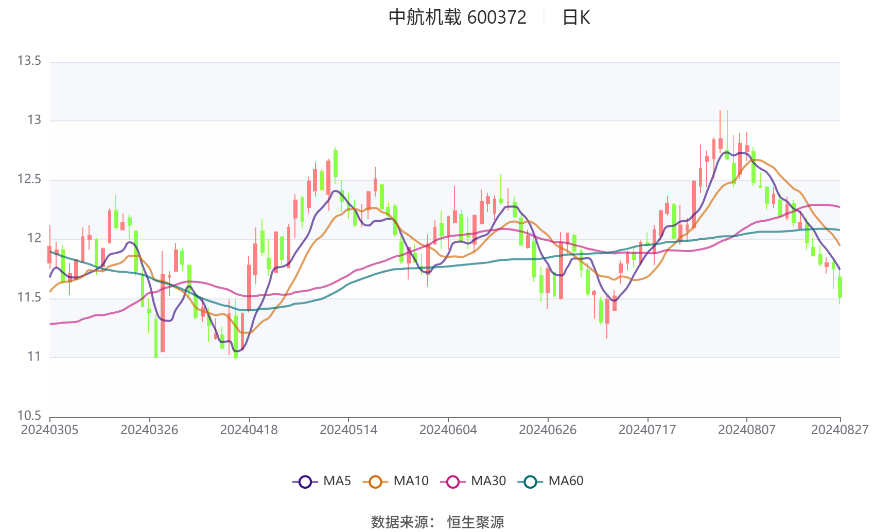The height and width of the screenshot is (532, 875).
Task: Select the 20240604 date axis label
Action: point(448,430)
